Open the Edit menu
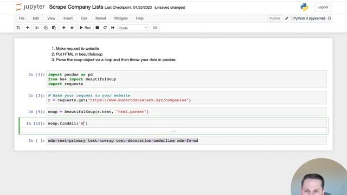 pos(36,18)
